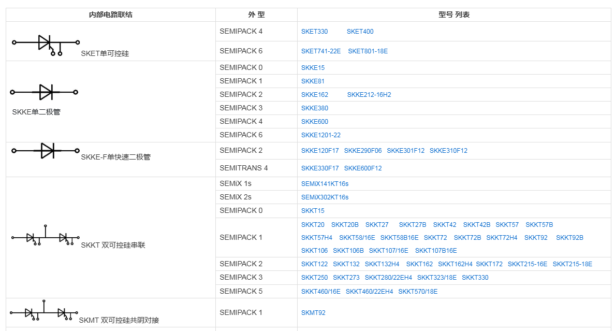Select the SKET801-18E link
The image size is (615, 331).
pyautogui.click(x=368, y=51)
